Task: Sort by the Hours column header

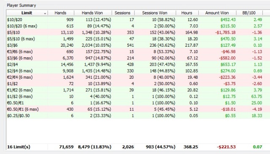Action: point(187,13)
